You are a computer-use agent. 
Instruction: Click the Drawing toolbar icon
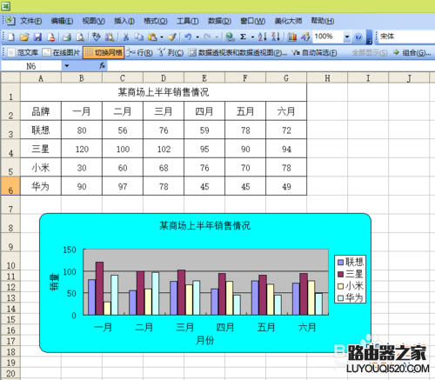coord(305,37)
